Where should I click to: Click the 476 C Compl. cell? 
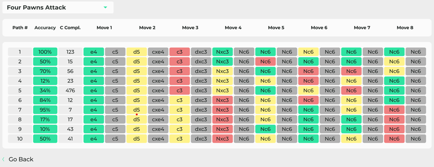pyautogui.click(x=70, y=91)
